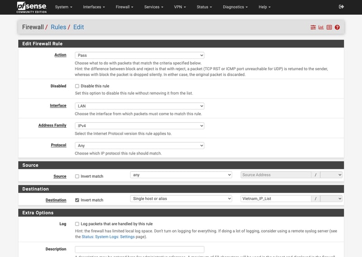Open the VPN menu
362x257 pixels.
pos(180,7)
